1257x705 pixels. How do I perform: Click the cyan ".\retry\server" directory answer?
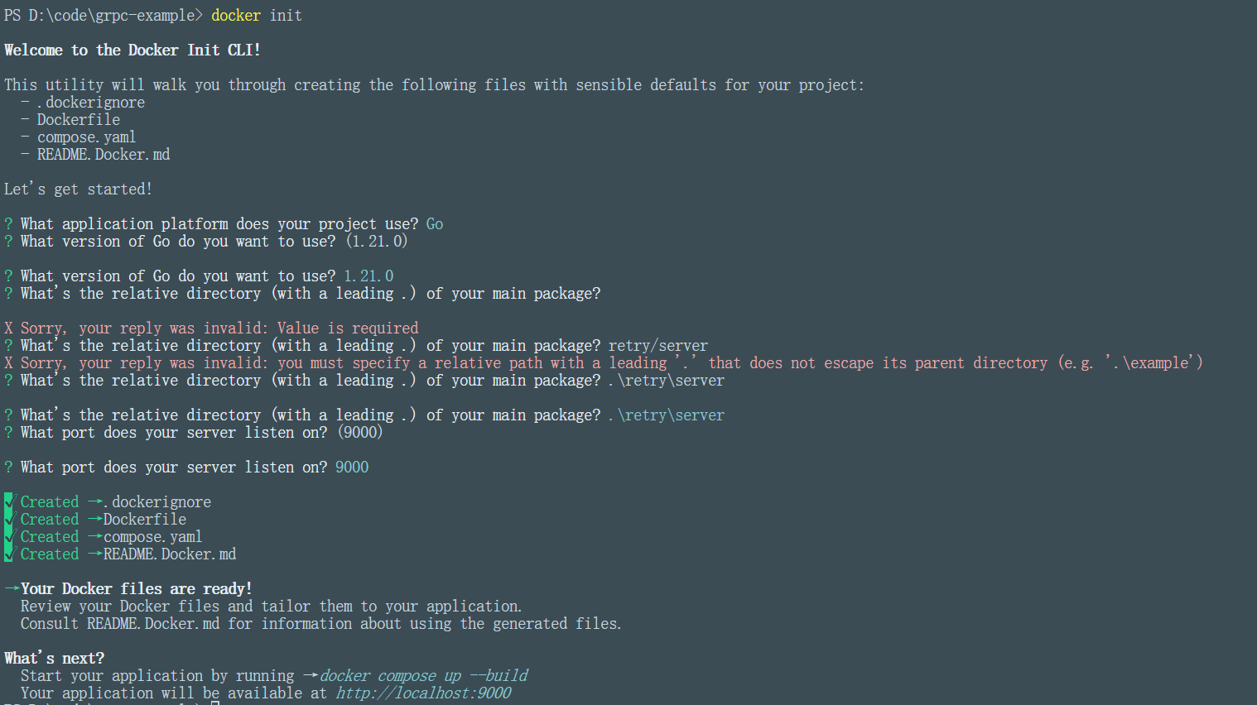(x=667, y=415)
